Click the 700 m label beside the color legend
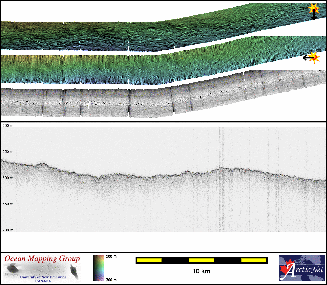327x285 pixels. (111, 280)
